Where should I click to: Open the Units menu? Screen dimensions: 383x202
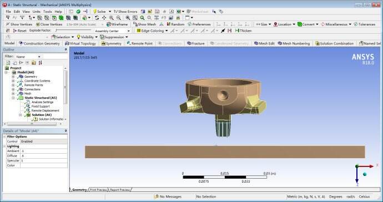37,12
